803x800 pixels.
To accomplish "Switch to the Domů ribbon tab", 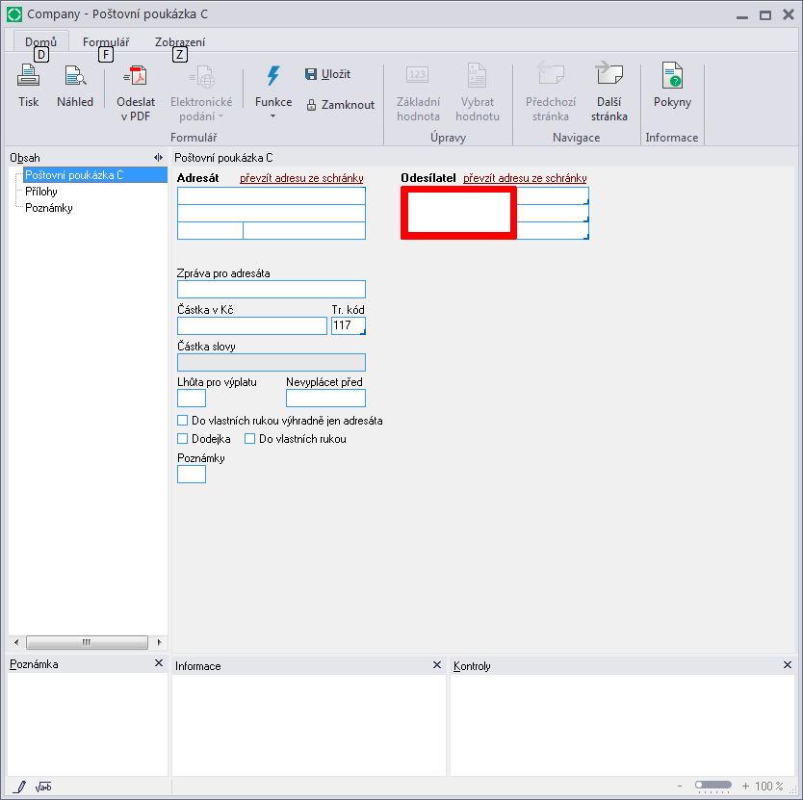I will coord(41,42).
